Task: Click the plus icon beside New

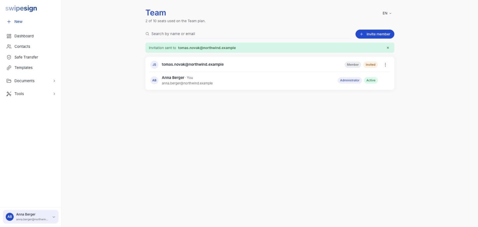Action: point(9,22)
